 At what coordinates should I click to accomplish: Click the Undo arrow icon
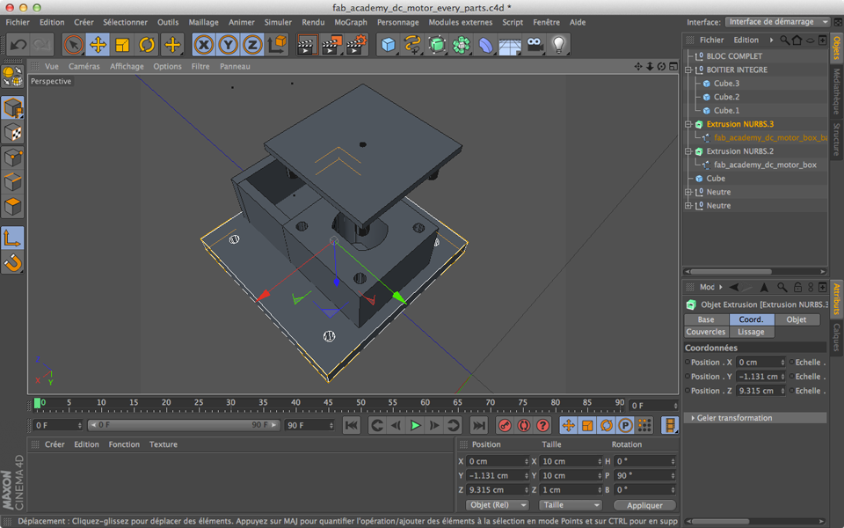[x=18, y=44]
